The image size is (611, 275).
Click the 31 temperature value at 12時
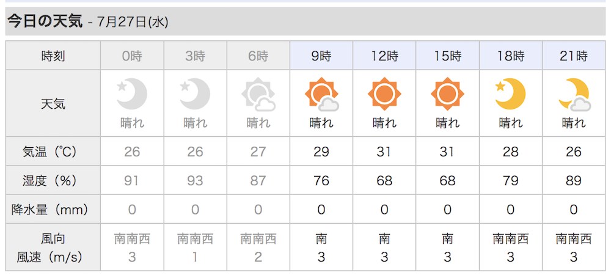(x=384, y=152)
